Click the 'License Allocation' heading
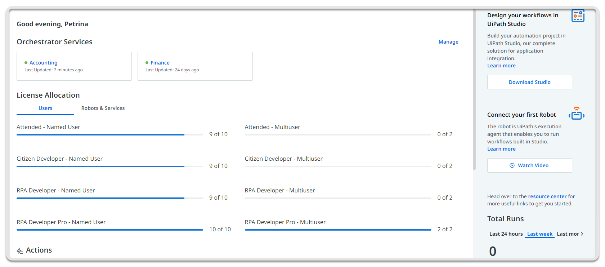The height and width of the screenshot is (267, 605). pyautogui.click(x=48, y=95)
